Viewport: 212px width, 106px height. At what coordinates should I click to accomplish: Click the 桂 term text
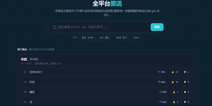(31, 102)
